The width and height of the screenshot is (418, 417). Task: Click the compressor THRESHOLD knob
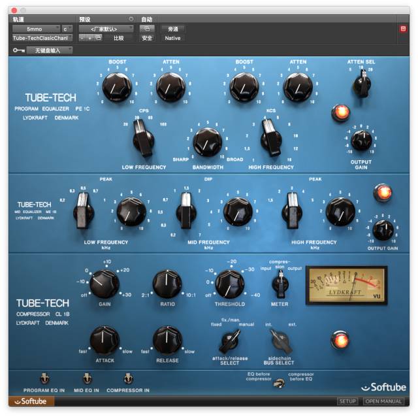click(x=229, y=284)
